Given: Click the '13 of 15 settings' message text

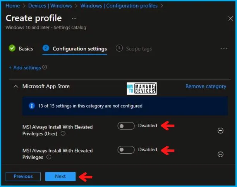Looking at the screenshot, I should 90,106.
